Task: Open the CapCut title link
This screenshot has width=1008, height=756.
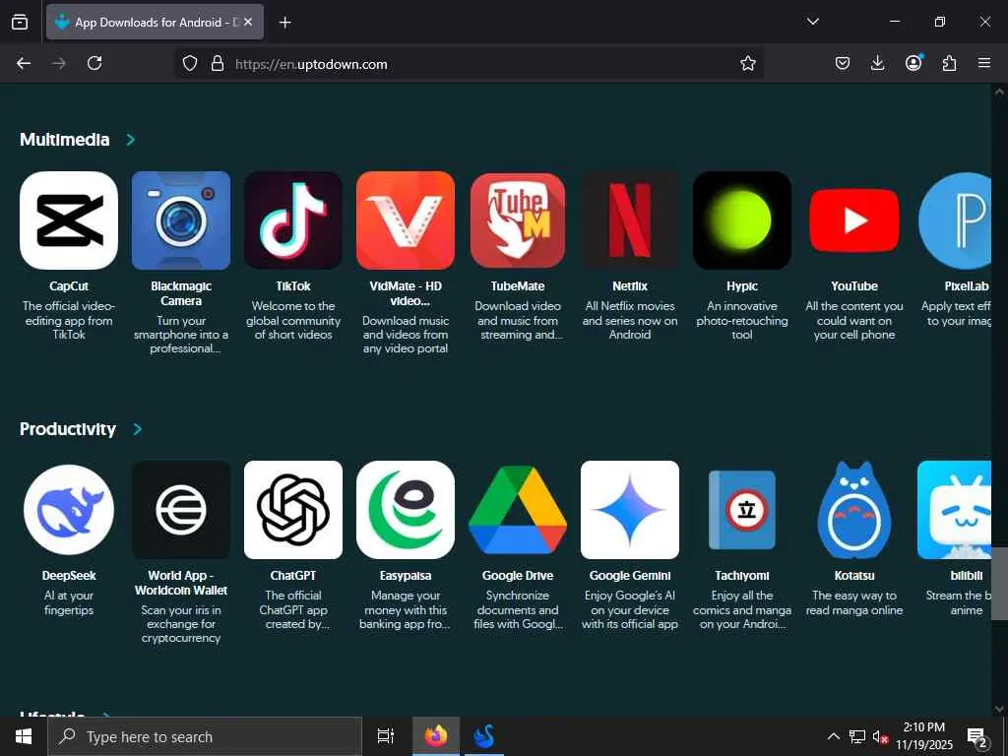Action: pos(69,286)
